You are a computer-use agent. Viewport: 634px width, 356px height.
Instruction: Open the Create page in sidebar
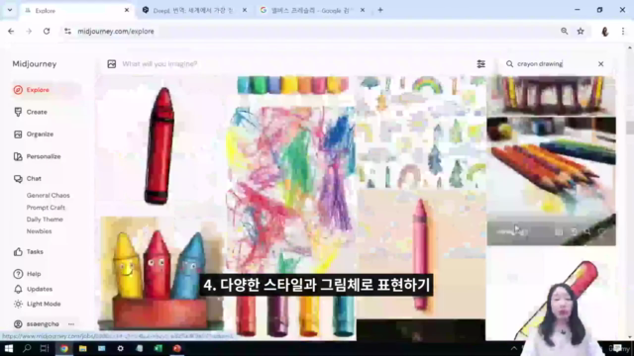click(31, 112)
